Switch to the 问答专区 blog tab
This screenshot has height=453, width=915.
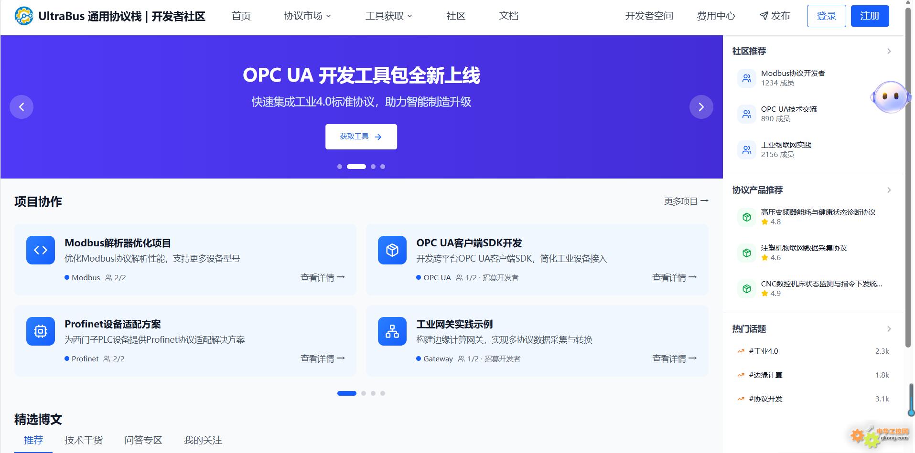click(x=143, y=440)
